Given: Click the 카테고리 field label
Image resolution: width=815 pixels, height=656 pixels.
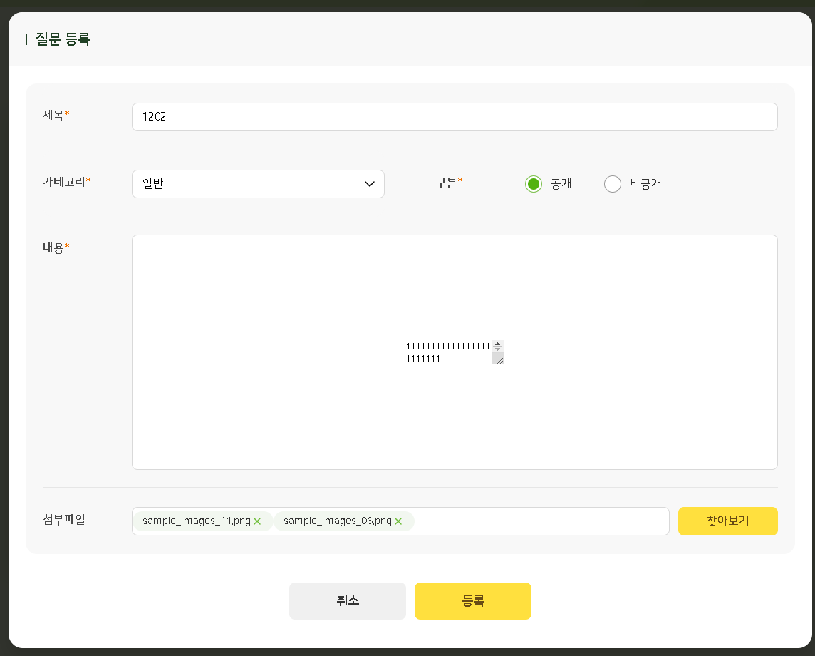Looking at the screenshot, I should (x=64, y=181).
